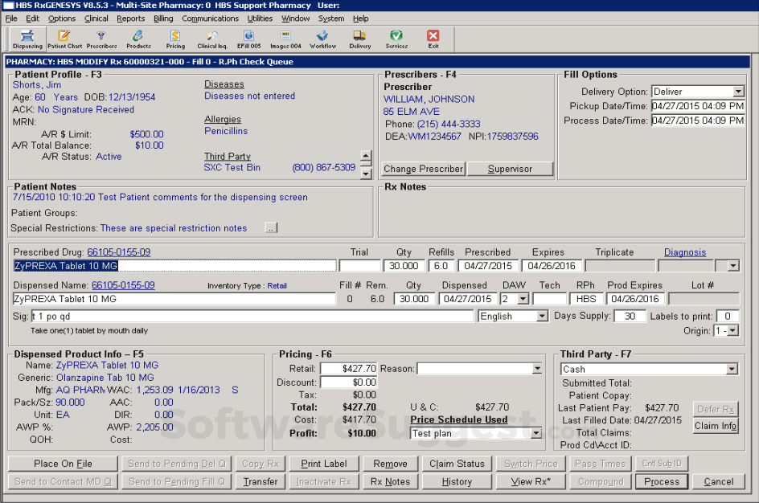Click the Process button
Image resolution: width=759 pixels, height=503 pixels.
pyautogui.click(x=661, y=481)
